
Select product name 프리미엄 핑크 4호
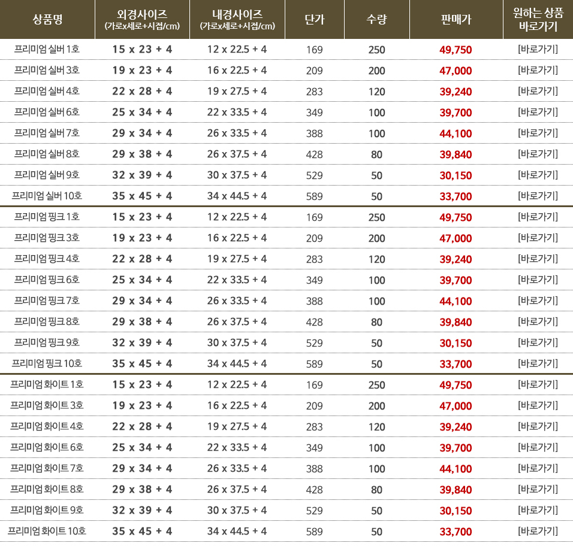(x=47, y=259)
